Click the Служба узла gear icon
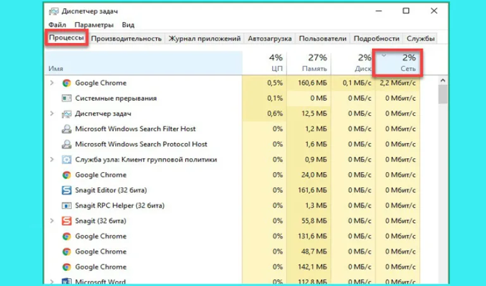 66,159
